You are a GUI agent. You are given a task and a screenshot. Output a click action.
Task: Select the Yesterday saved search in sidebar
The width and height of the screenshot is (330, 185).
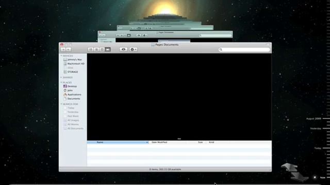click(x=71, y=112)
